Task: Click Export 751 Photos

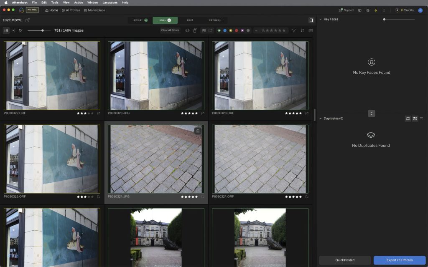Action: [x=400, y=260]
